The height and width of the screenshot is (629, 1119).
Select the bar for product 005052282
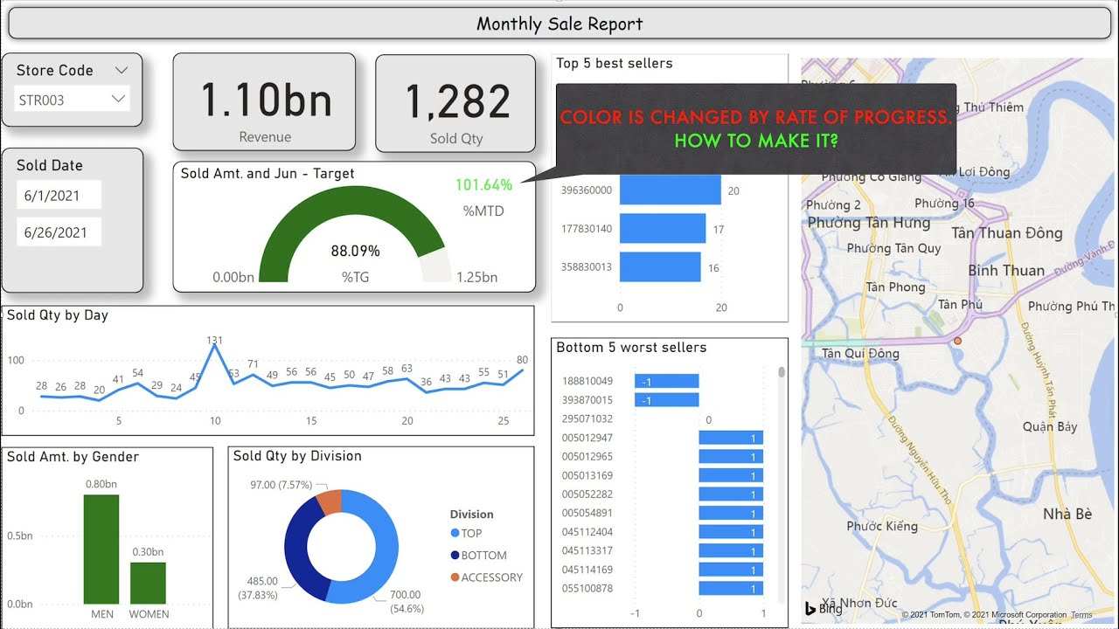732,494
